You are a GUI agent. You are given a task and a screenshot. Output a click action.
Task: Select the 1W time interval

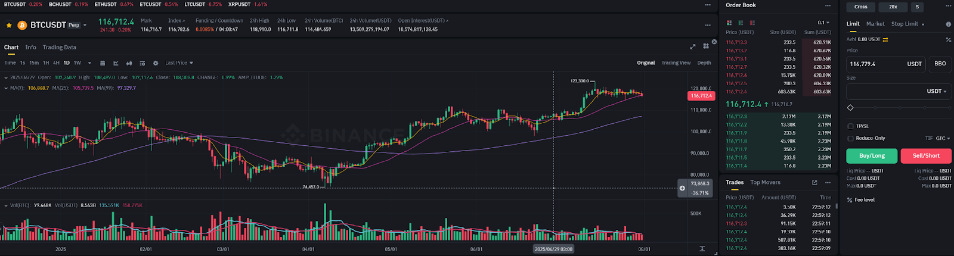click(x=77, y=63)
